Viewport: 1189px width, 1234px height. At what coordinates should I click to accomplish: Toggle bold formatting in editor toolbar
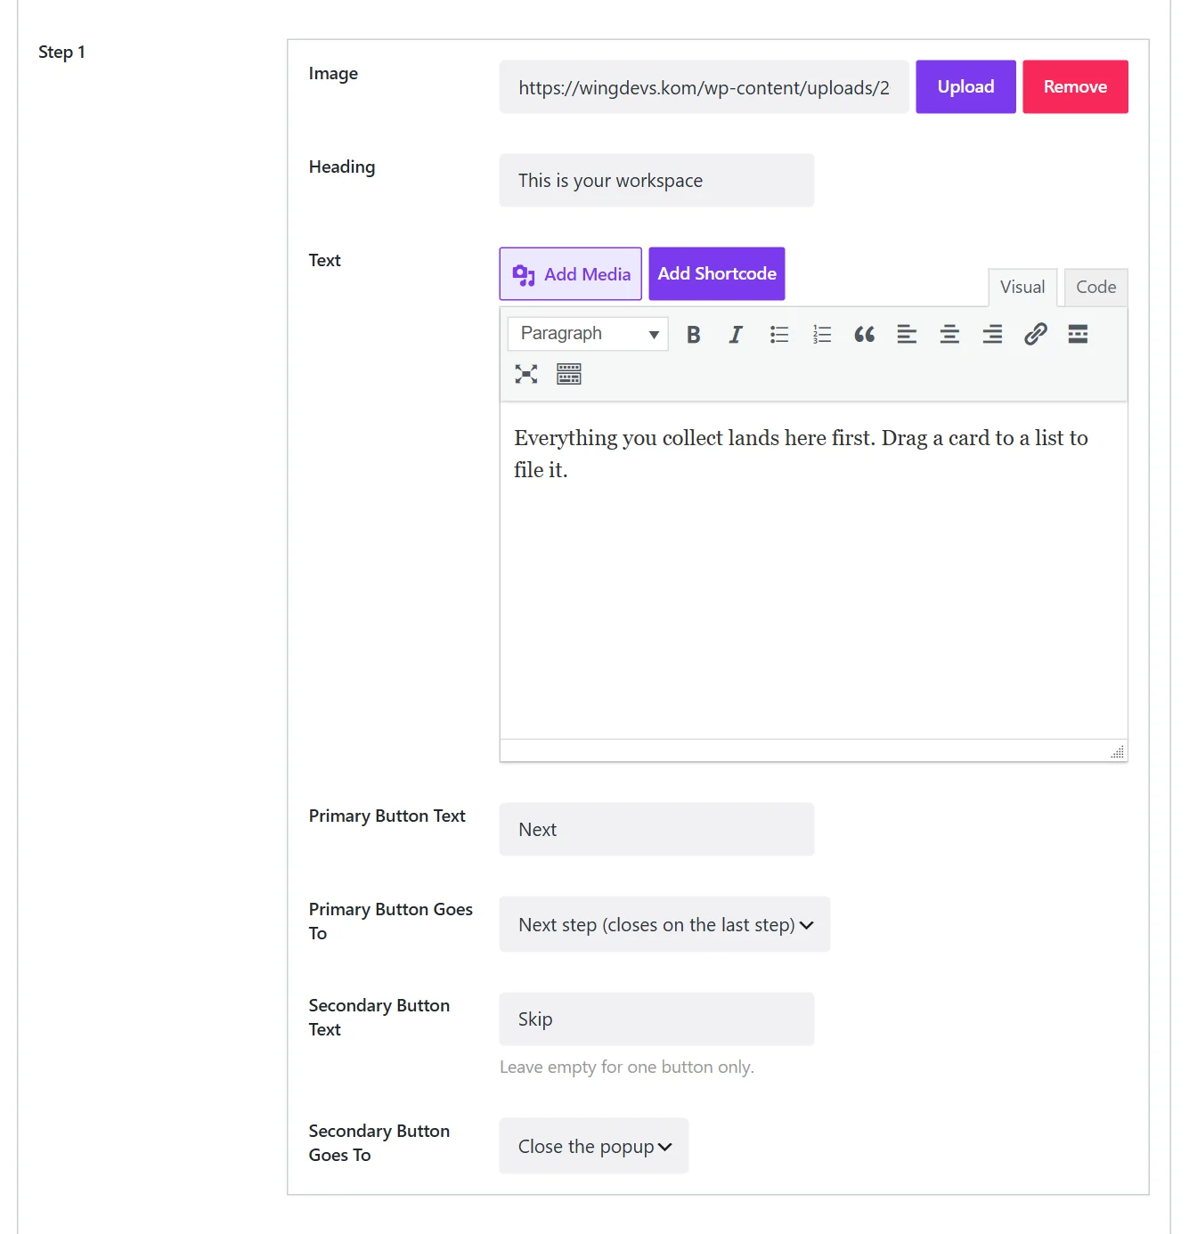693,335
